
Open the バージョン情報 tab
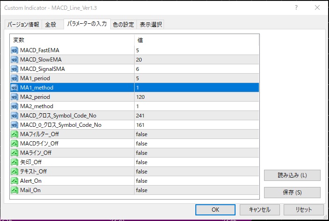tap(23, 25)
